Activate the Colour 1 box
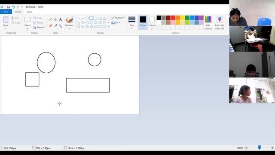 click(143, 23)
